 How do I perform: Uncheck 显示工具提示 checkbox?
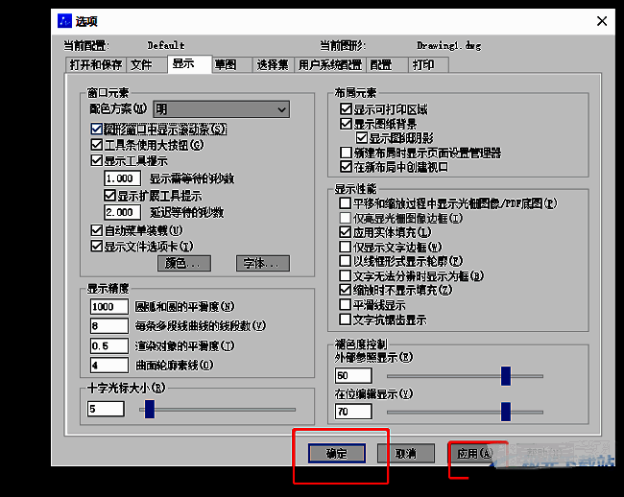[x=96, y=161]
